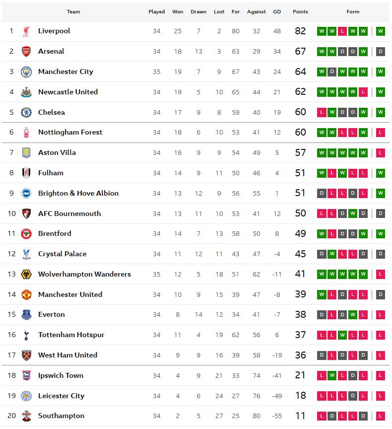Click the Crystal Palace eagle badge
Screen dimensions: 392x429
tap(26, 254)
